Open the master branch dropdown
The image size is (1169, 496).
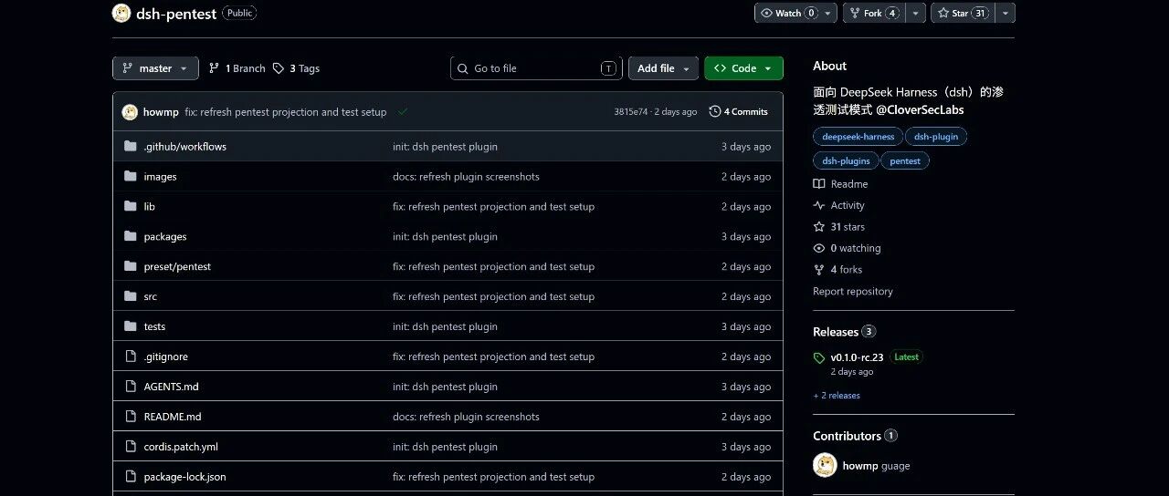[x=155, y=68]
